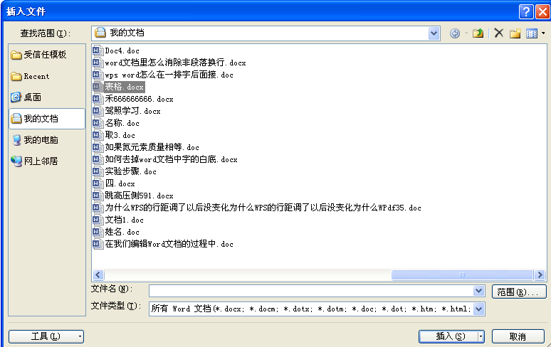Screen dimensions: 551x347
Task: Select file 跳高压侧591.docx
Action: click(139, 196)
